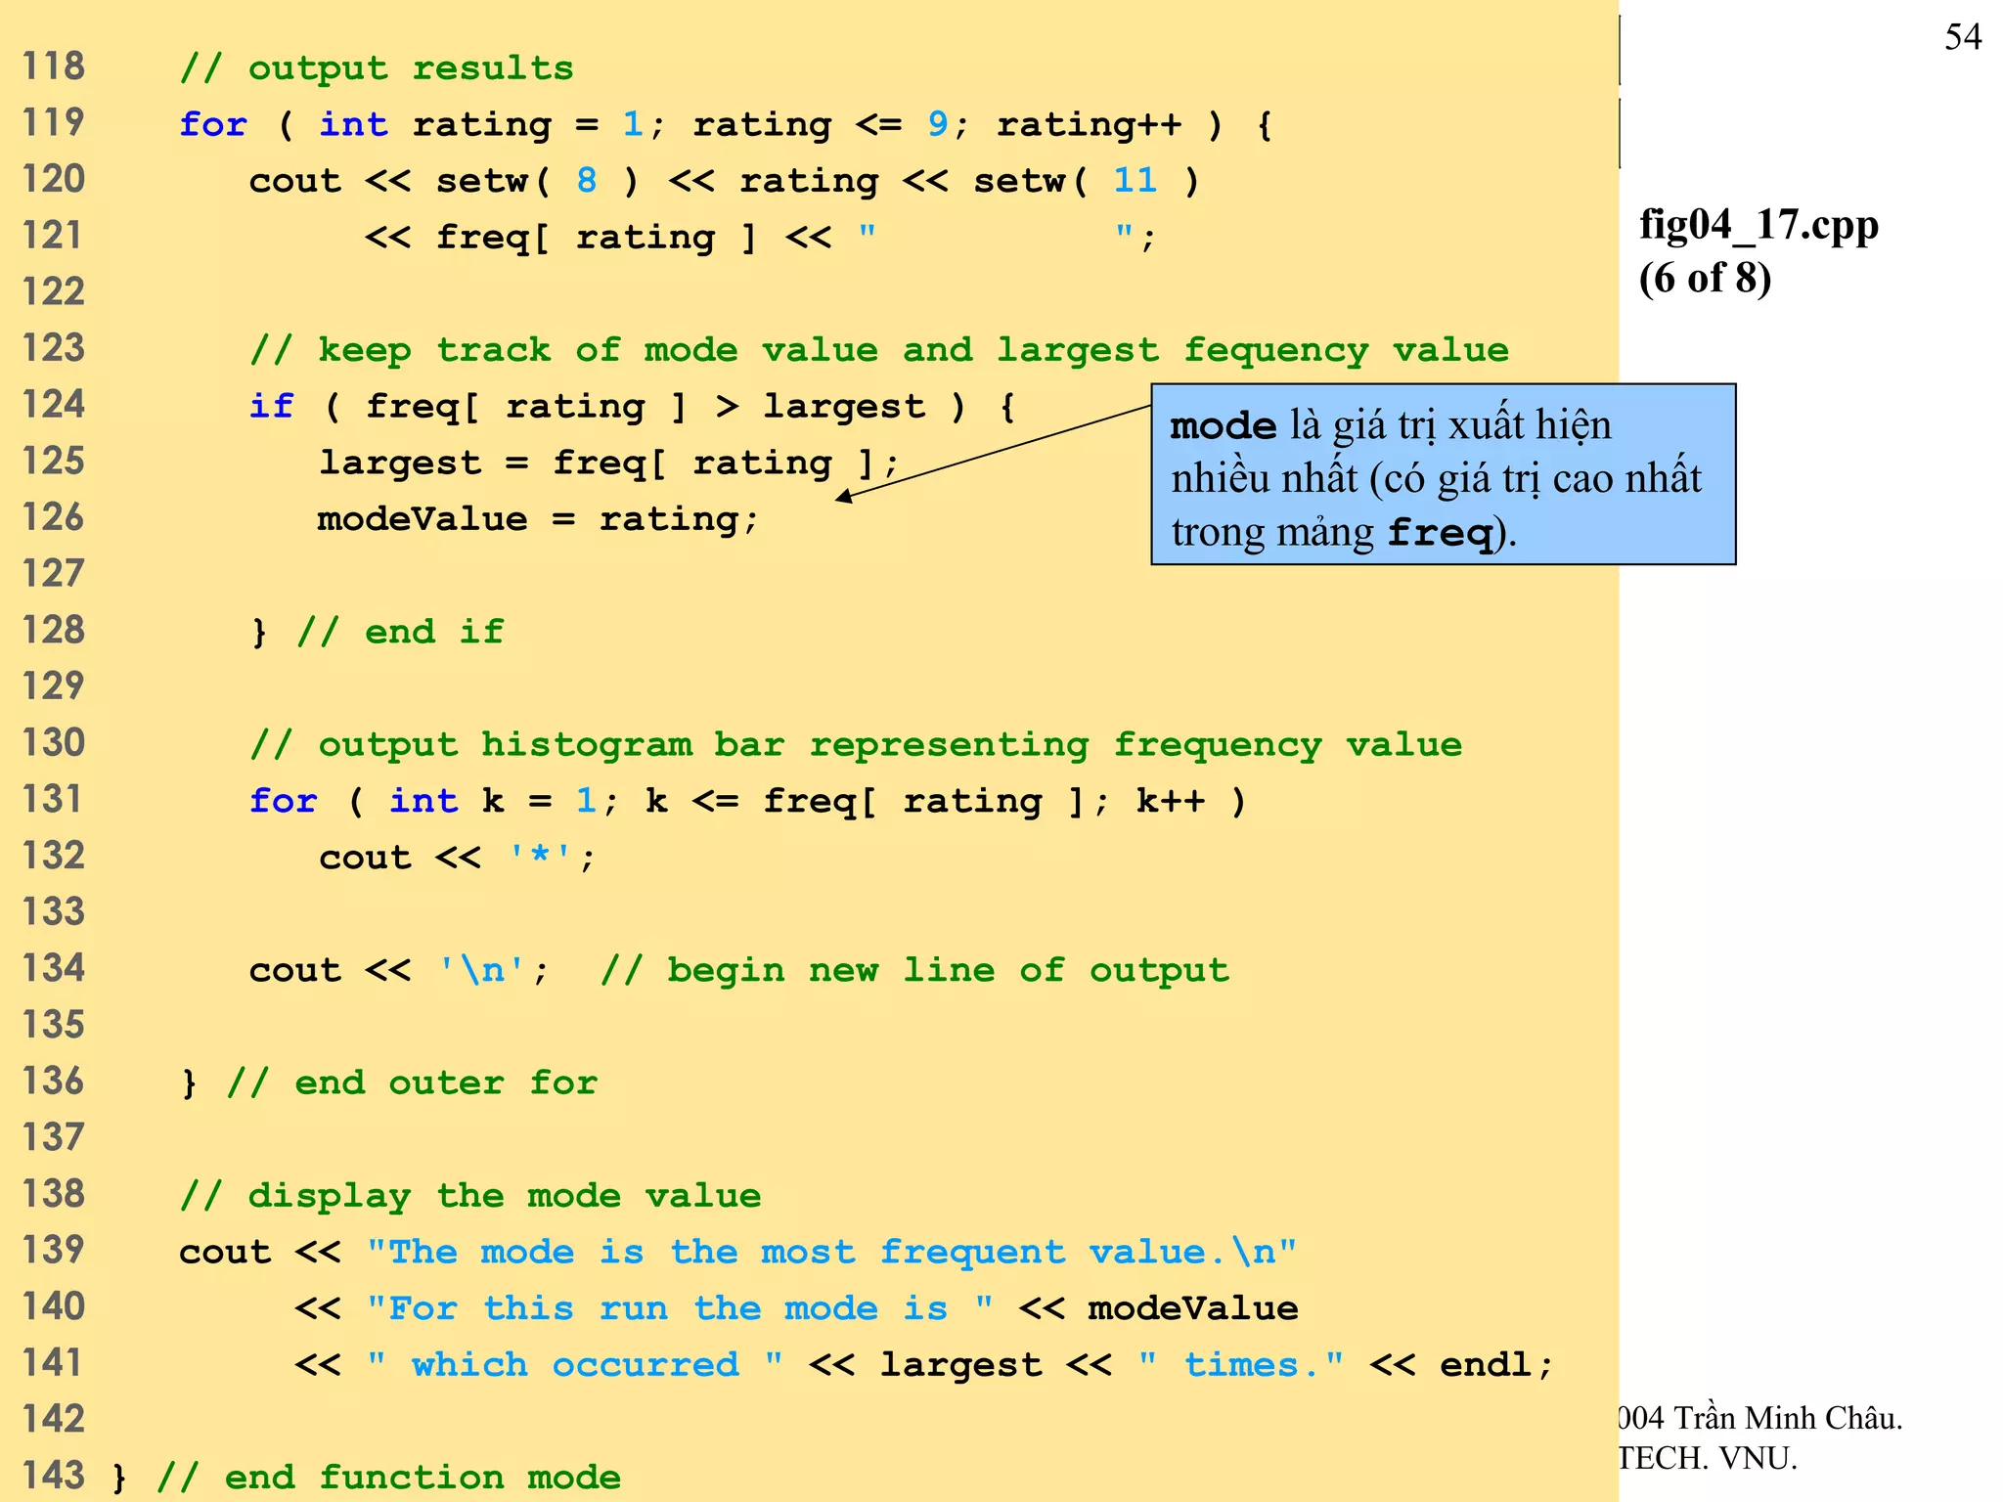Image resolution: width=2003 pixels, height=1502 pixels.
Task: Click the blue mode explanation callout box
Action: pos(1443,474)
